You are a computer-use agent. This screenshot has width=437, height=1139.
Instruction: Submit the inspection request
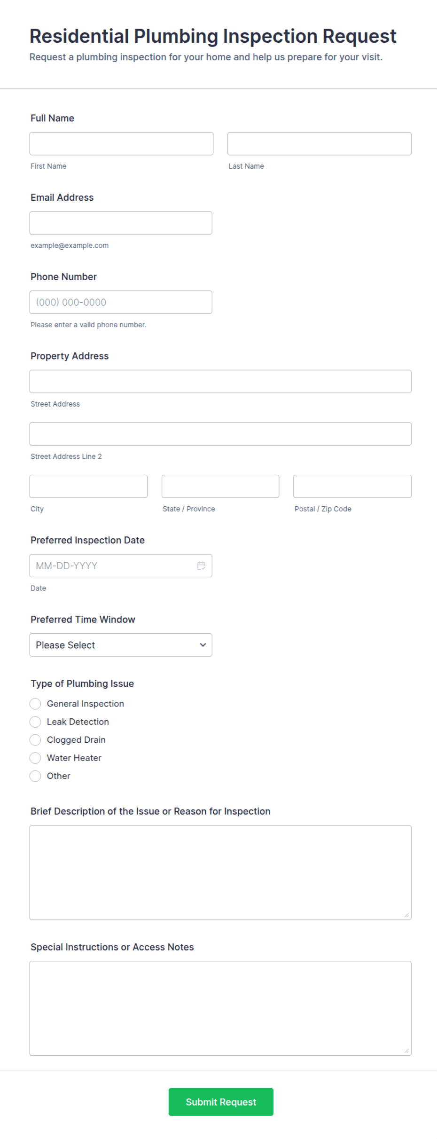point(221,1102)
